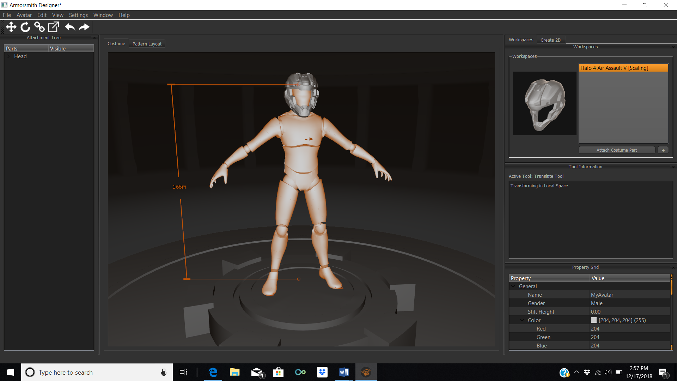The image size is (677, 381).
Task: Open Dropbox from the taskbar
Action: [322, 372]
